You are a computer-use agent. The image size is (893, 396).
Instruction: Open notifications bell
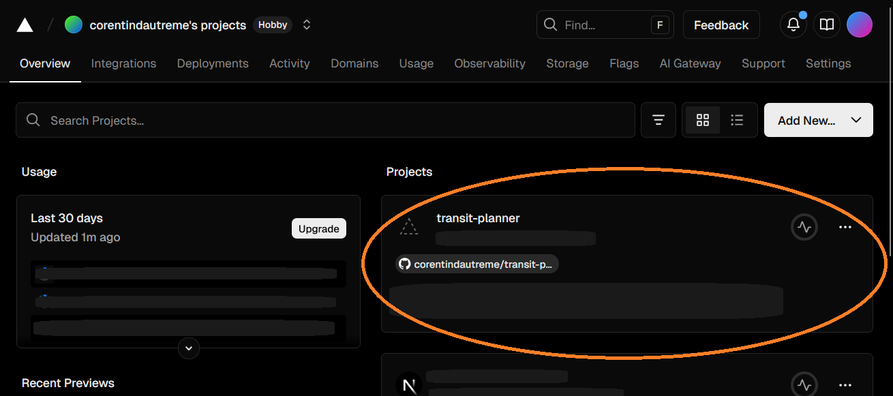793,25
